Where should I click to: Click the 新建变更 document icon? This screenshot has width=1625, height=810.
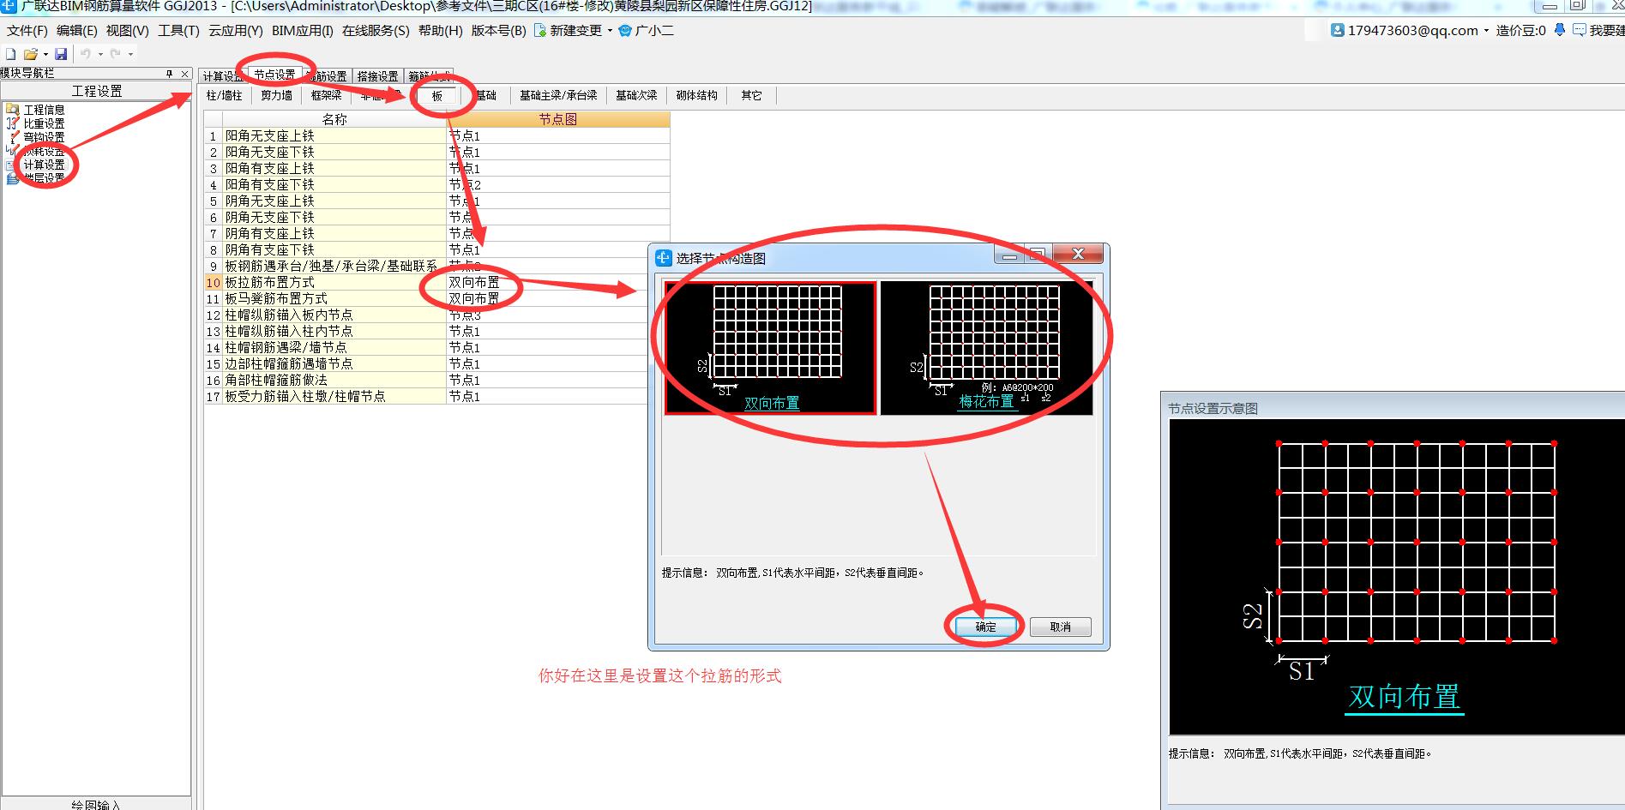tap(540, 30)
